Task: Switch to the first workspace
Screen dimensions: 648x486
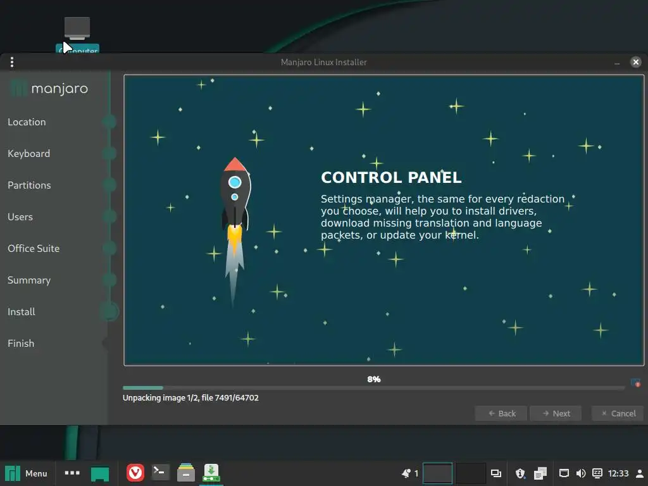Action: [438, 473]
